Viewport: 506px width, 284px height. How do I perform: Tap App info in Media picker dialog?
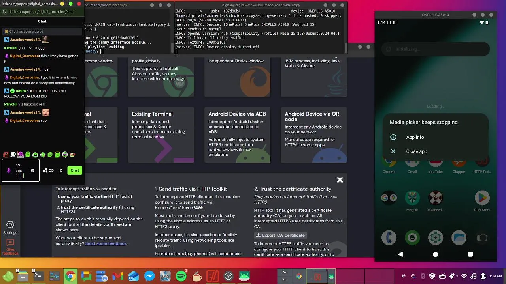point(415,137)
